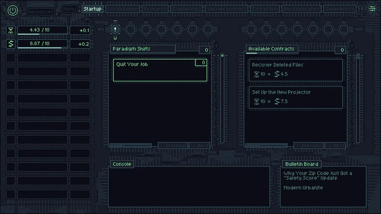Click the dollar money resource icon
This screenshot has width=381, height=214.
pyautogui.click(x=11, y=44)
